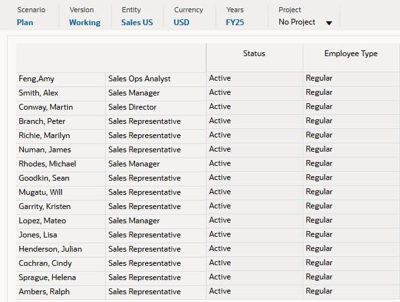The height and width of the screenshot is (302, 400).
Task: Click the Plan scenario link
Action: point(26,23)
